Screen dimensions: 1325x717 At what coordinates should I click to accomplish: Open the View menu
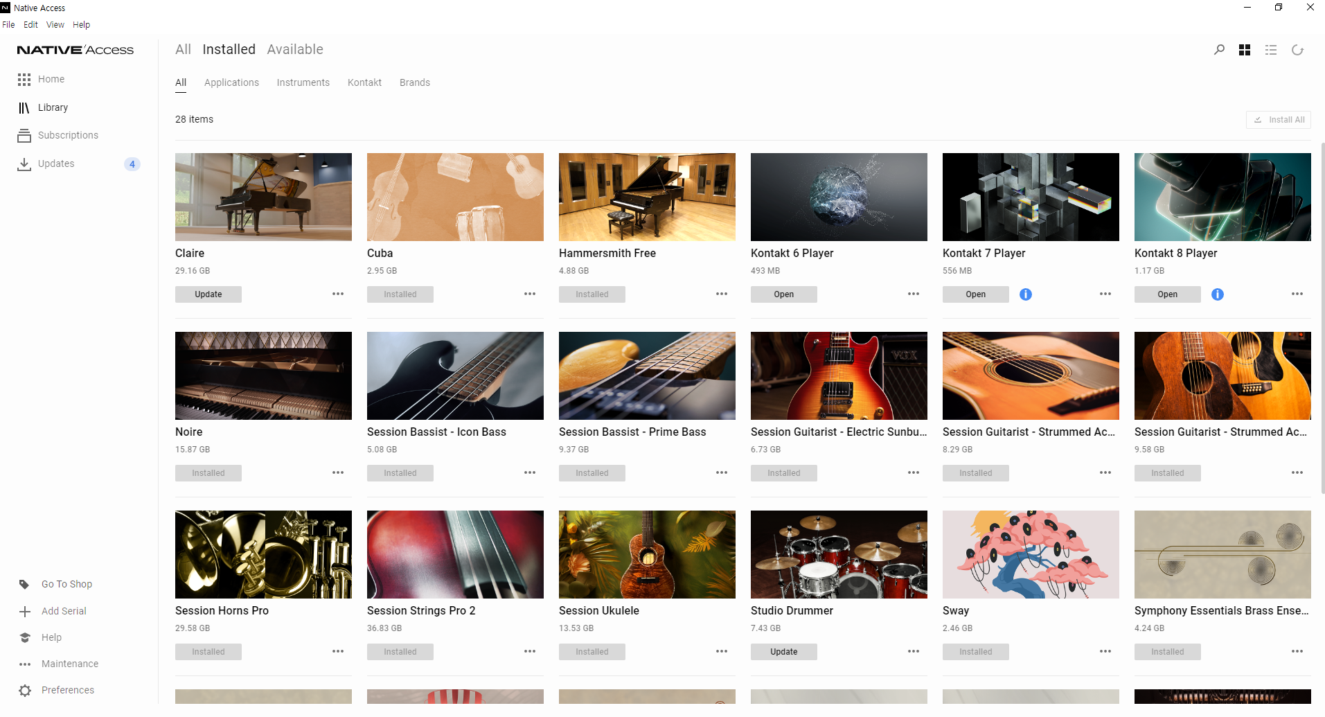(x=55, y=24)
